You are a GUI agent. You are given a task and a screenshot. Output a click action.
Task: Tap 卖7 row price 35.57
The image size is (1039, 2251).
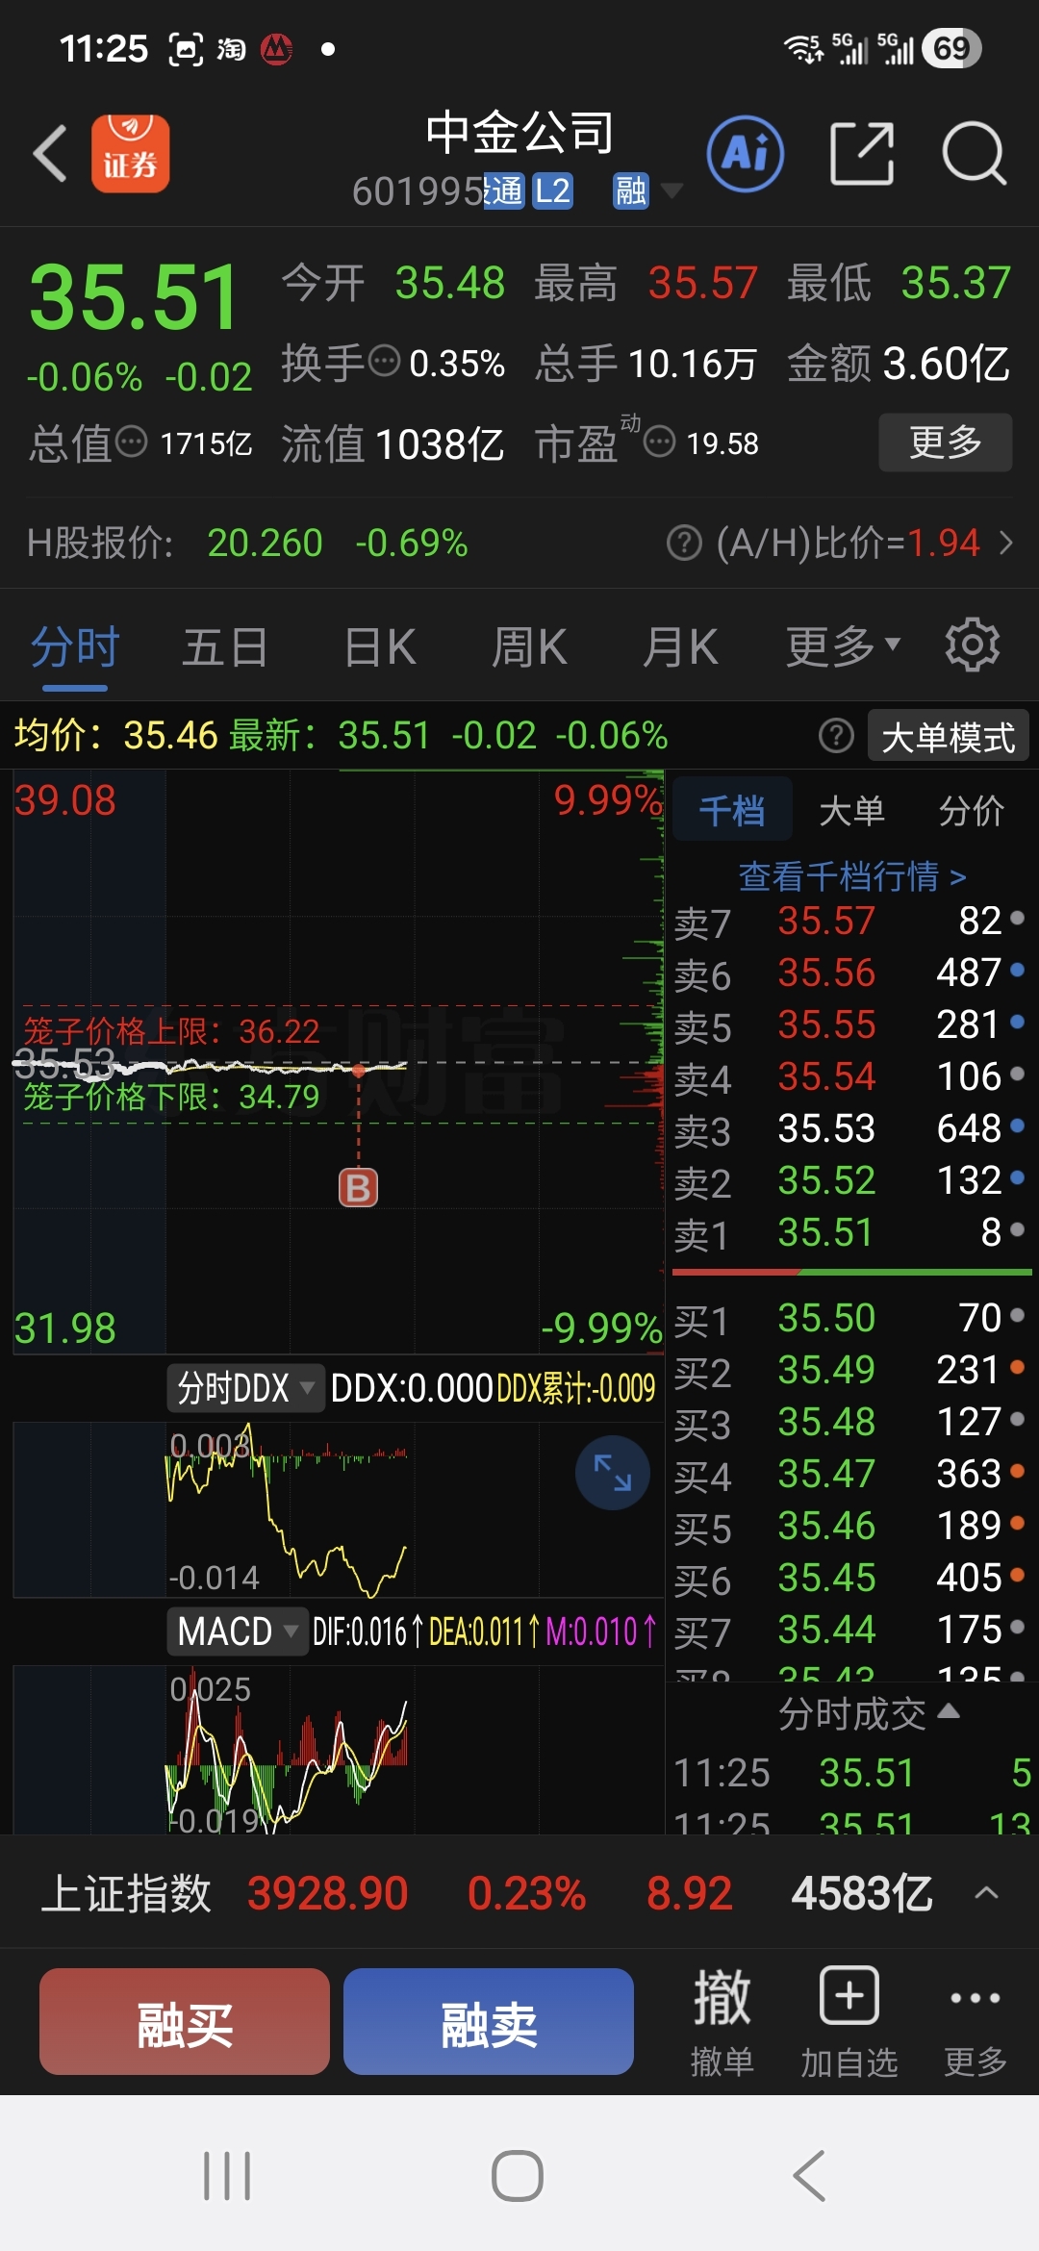click(x=826, y=921)
